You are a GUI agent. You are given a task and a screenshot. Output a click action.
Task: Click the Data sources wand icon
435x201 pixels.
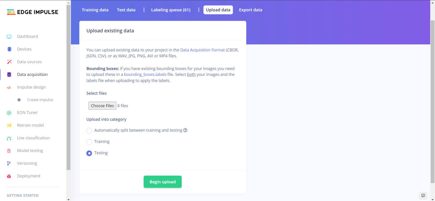click(9, 62)
